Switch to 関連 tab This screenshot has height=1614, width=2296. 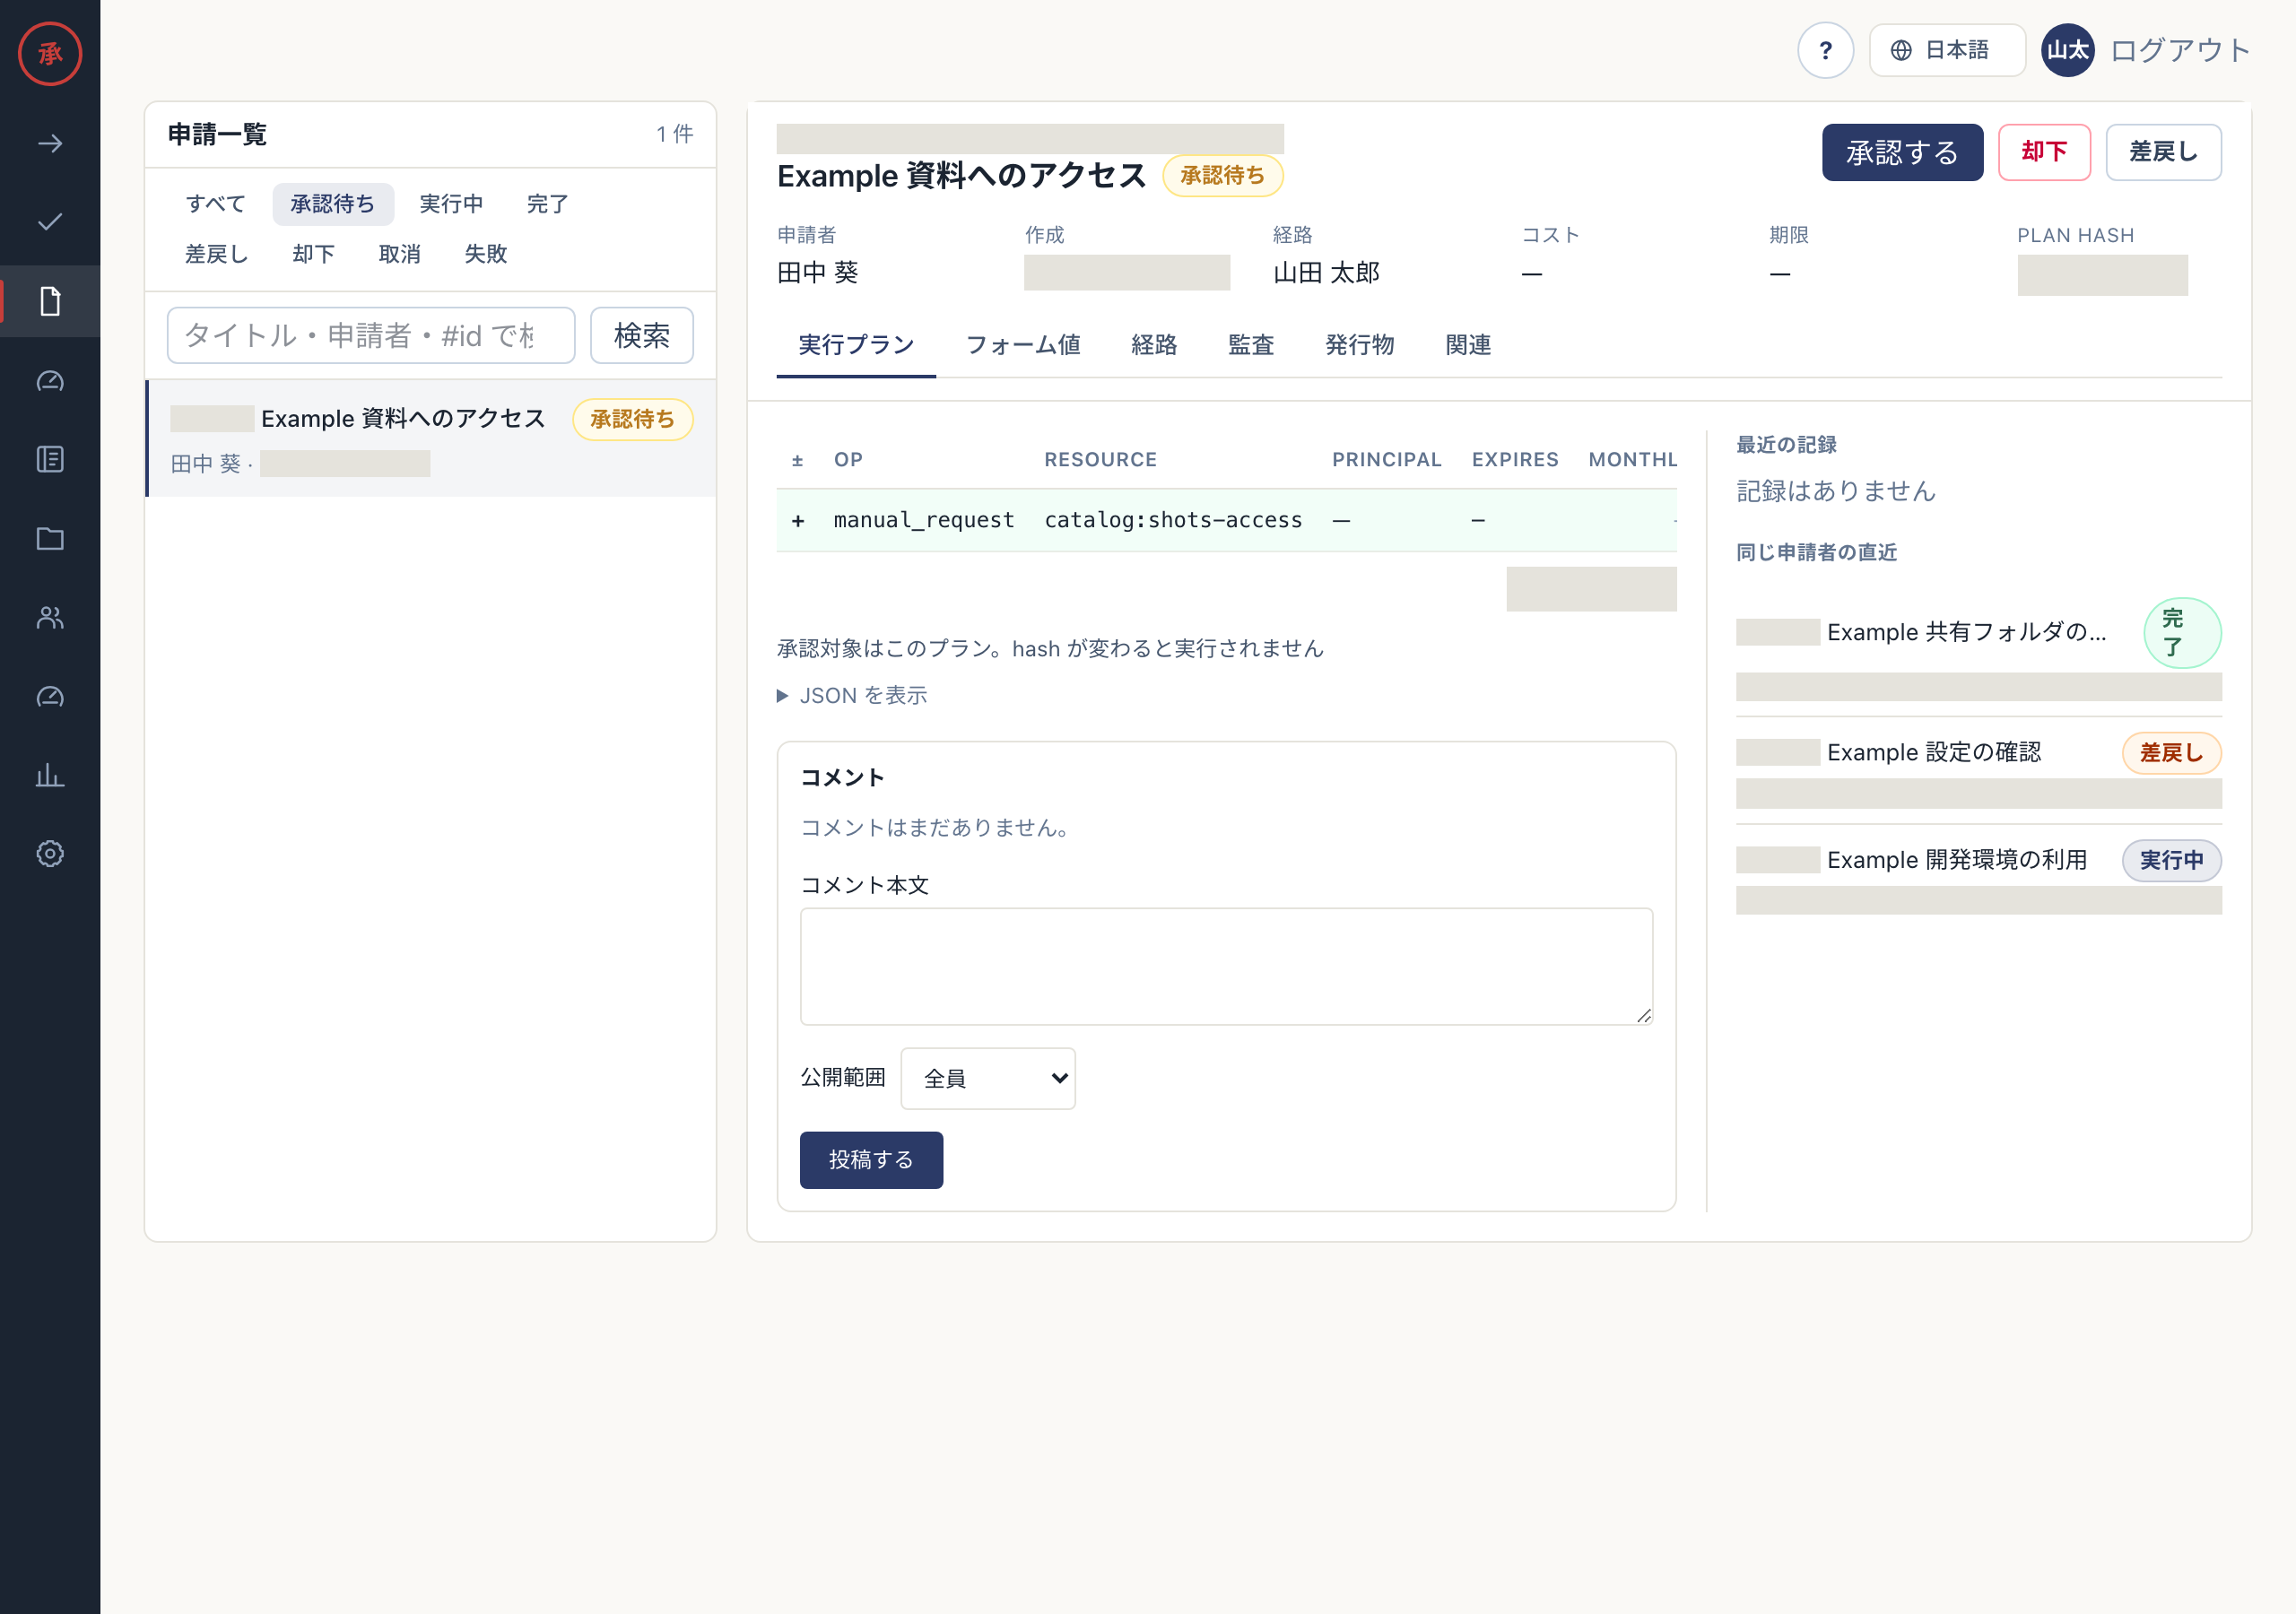tap(1468, 345)
